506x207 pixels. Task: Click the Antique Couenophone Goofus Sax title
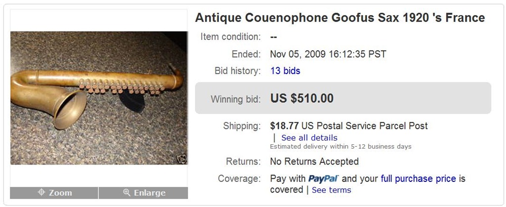click(x=340, y=18)
